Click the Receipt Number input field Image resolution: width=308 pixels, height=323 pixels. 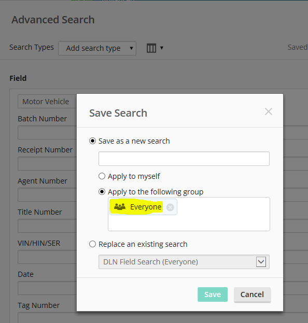47,163
